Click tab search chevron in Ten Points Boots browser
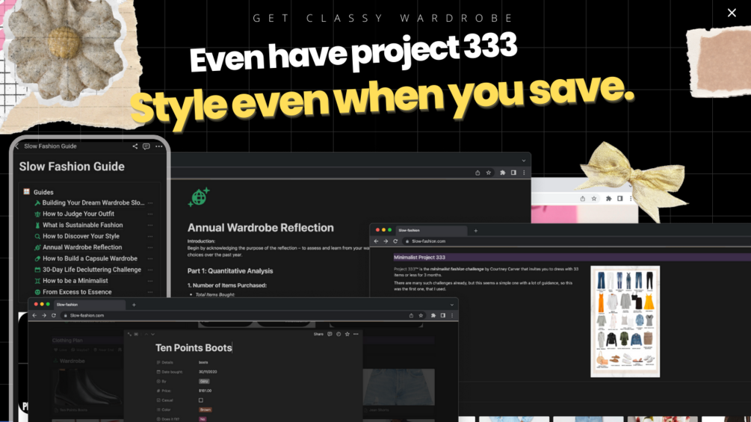Screen dimensions: 751x422 451,305
